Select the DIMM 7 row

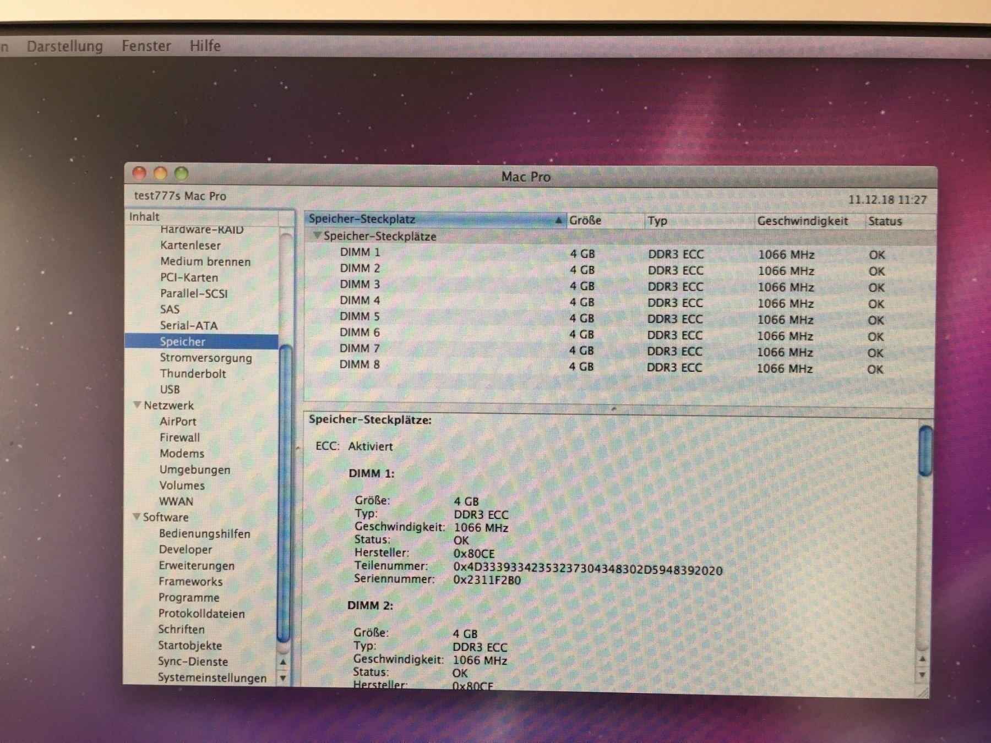pos(619,350)
